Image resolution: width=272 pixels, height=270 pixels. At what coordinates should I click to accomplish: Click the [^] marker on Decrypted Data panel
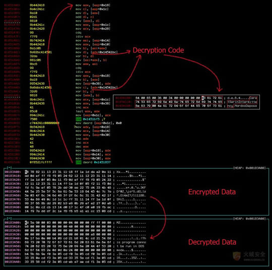click(x=9, y=219)
